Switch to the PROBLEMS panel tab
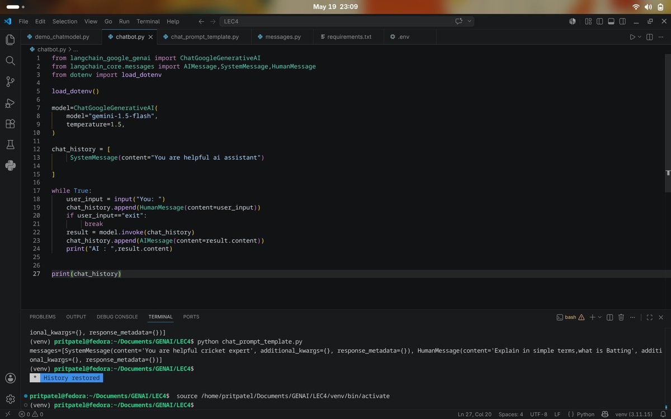Image resolution: width=671 pixels, height=419 pixels. point(42,317)
